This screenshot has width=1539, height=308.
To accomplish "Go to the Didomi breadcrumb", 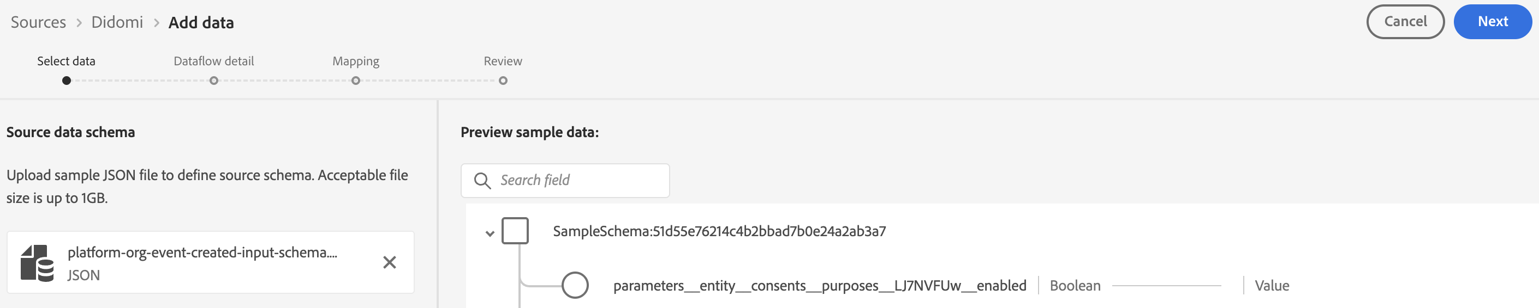I will [117, 23].
